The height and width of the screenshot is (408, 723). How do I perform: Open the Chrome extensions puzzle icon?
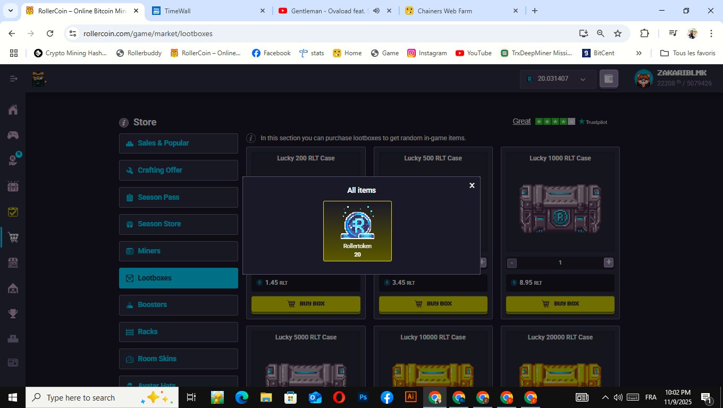644,33
